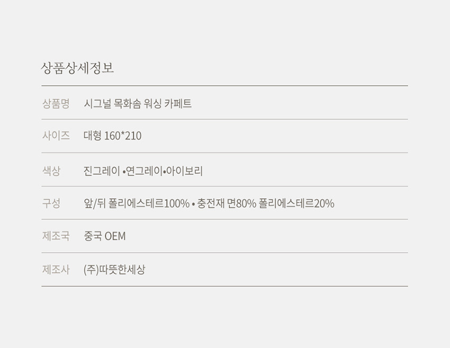
Task: Select the 제조국 row label
Action: 56,236
